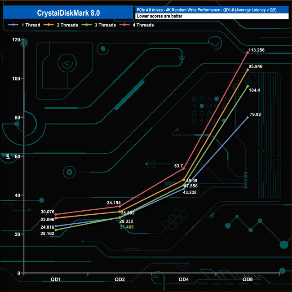Click the PCIe 4.0 drives chart subtitle
The width and height of the screenshot is (292, 292).
click(207, 10)
